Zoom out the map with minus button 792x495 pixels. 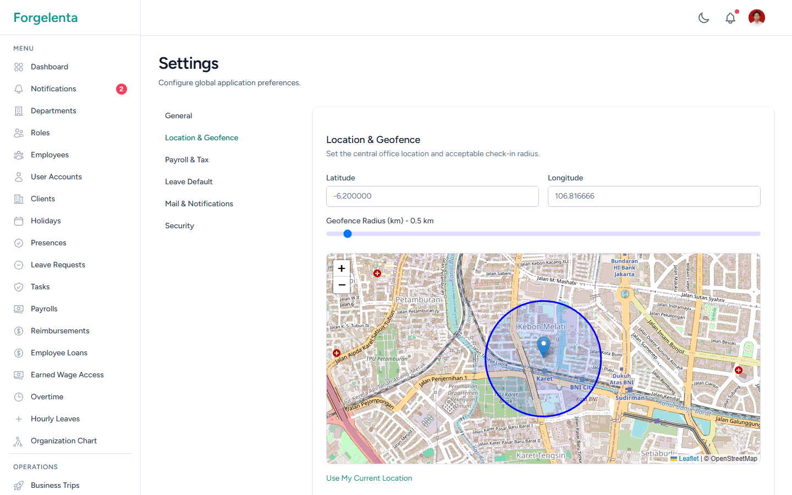342,285
